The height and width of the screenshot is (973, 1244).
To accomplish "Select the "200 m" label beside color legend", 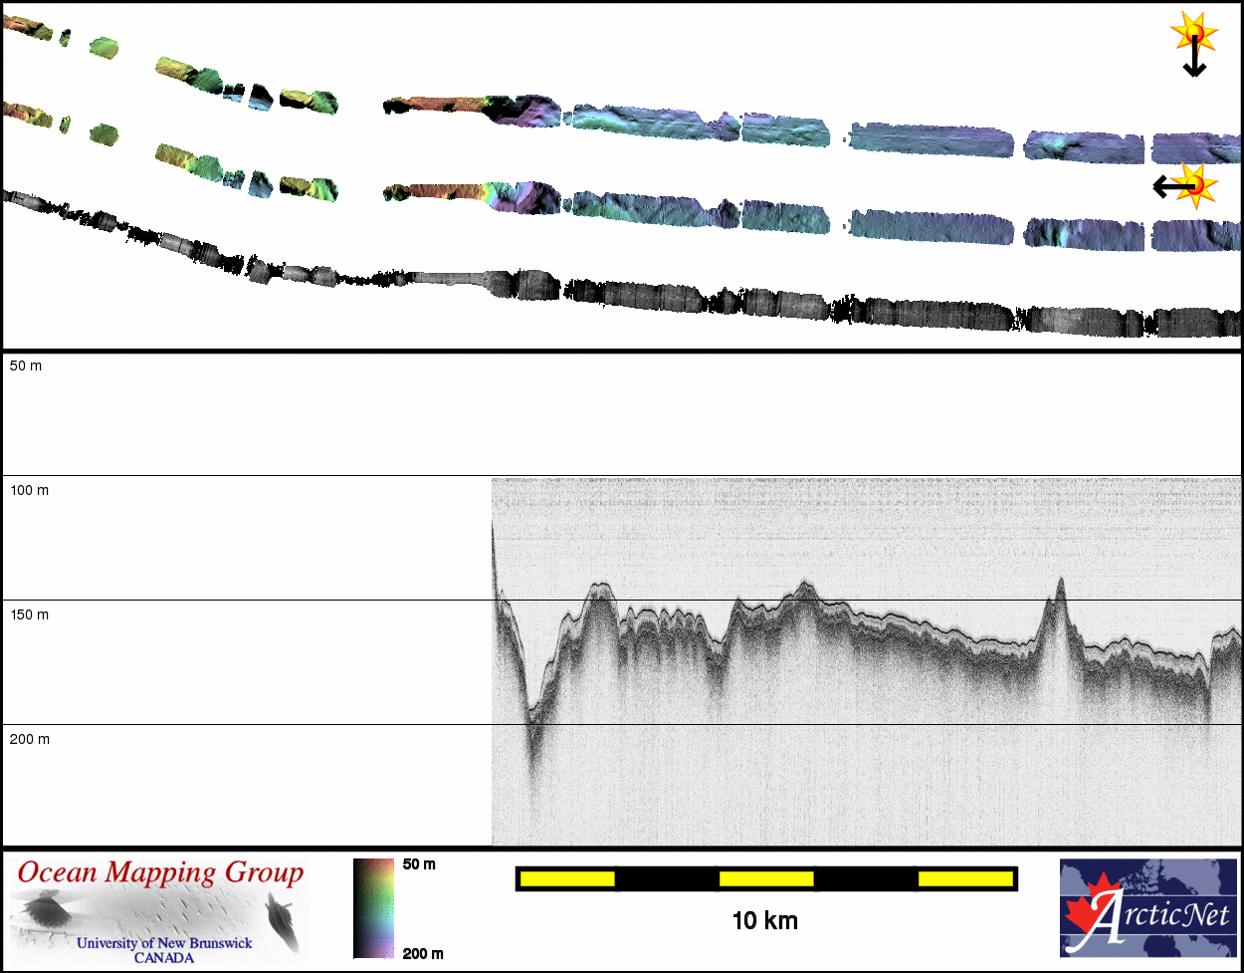I will tap(423, 954).
